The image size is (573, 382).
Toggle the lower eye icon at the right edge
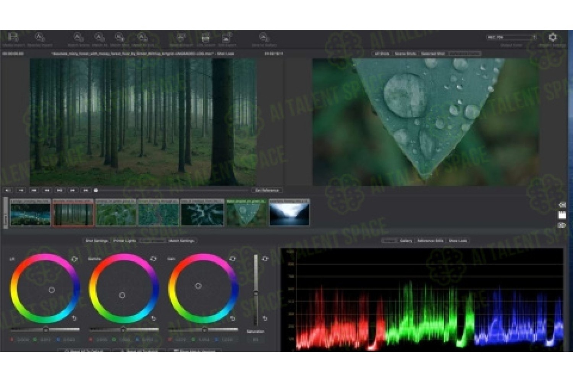click(562, 225)
